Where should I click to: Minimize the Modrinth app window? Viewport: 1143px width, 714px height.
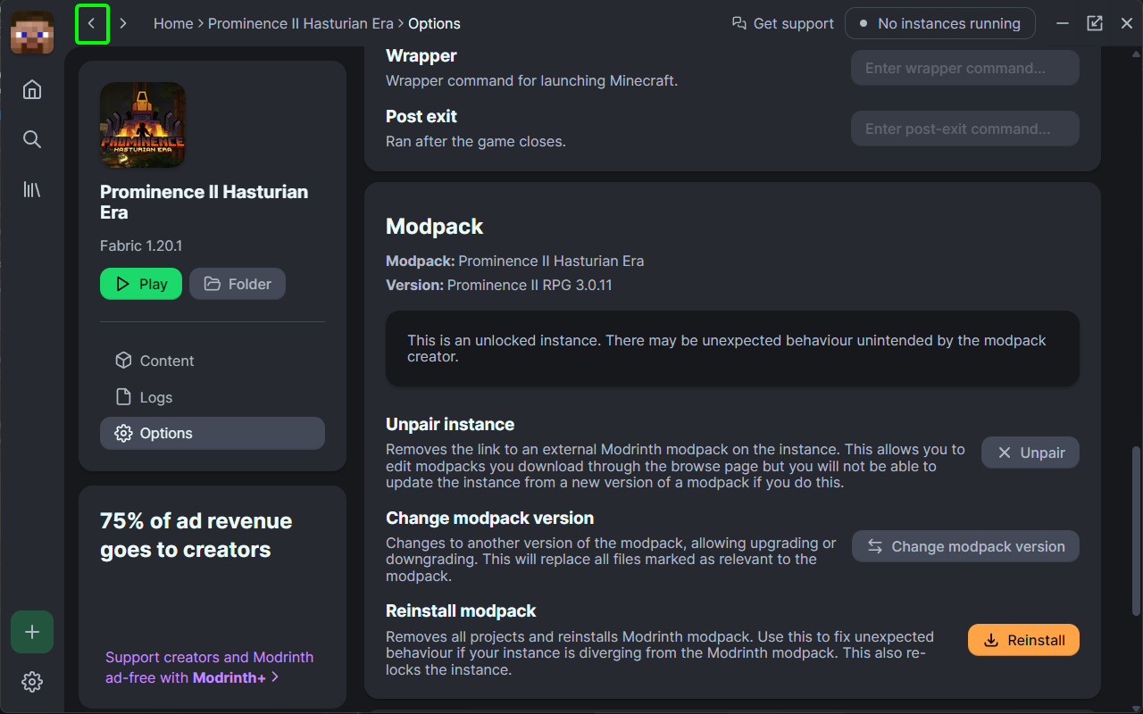1063,23
